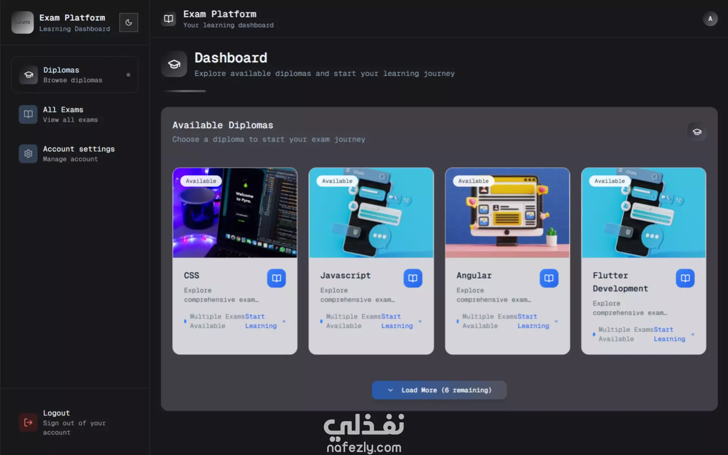Open Diplomas in the sidebar
Viewport: 728px width, 455px height.
[x=75, y=75]
